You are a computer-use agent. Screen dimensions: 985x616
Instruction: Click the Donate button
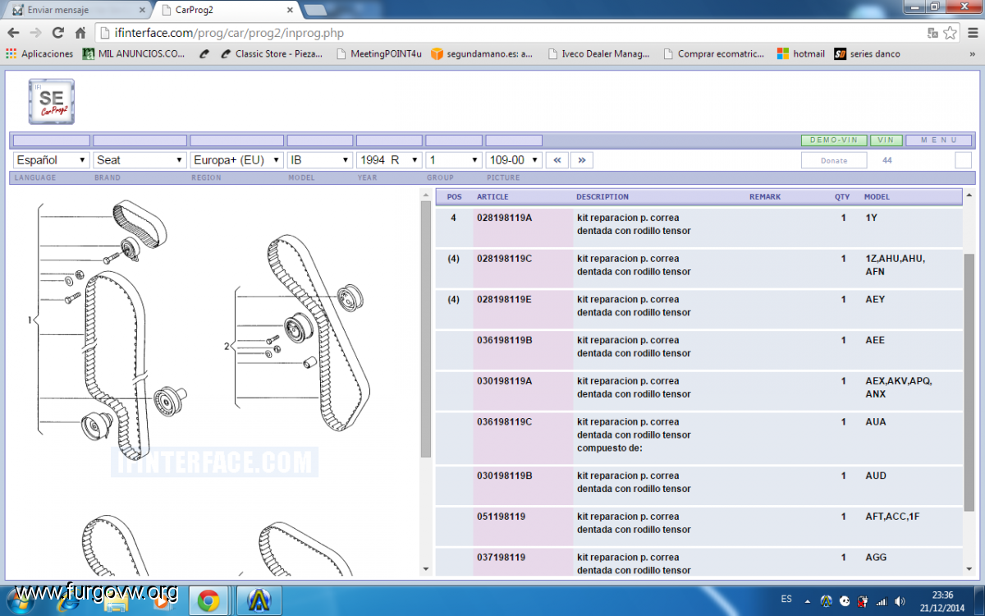point(834,160)
